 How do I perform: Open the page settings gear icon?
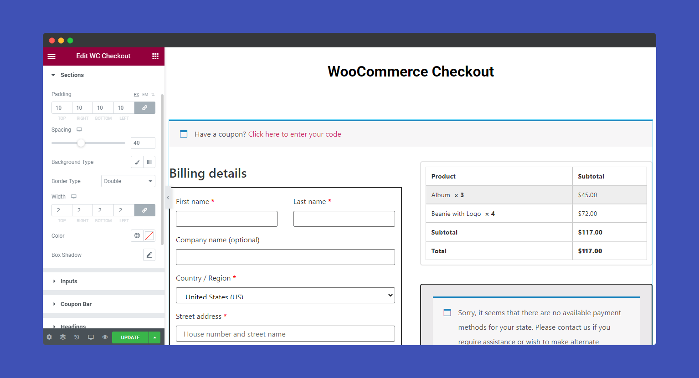pos(49,337)
